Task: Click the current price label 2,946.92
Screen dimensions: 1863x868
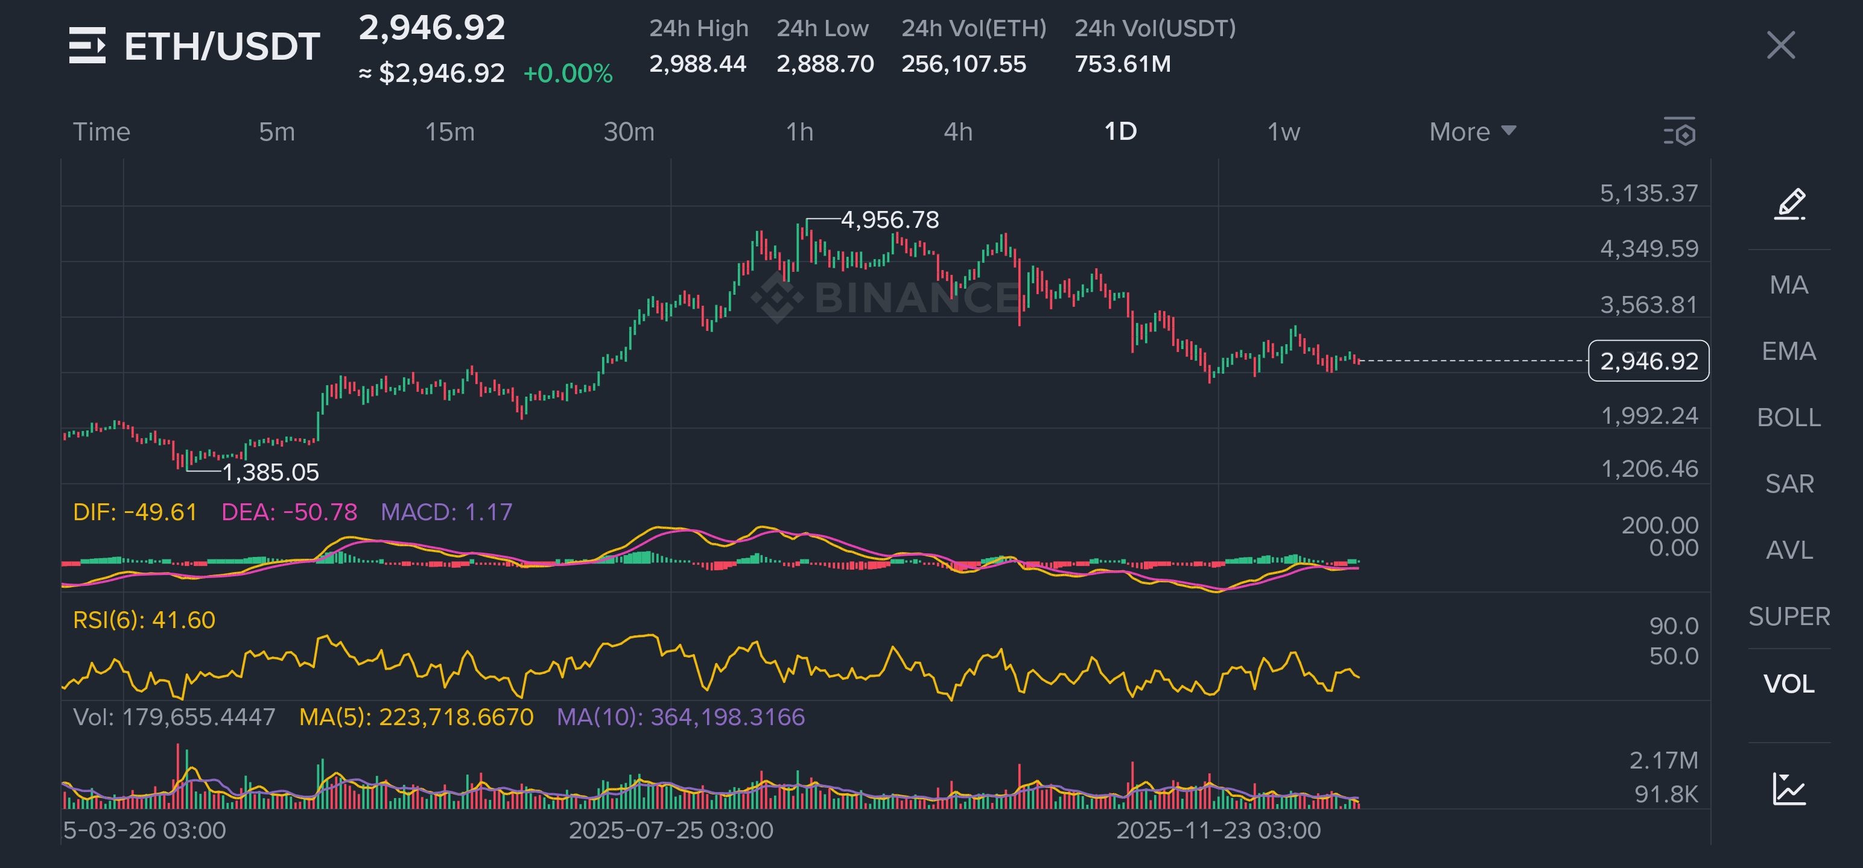Action: [x=1648, y=360]
